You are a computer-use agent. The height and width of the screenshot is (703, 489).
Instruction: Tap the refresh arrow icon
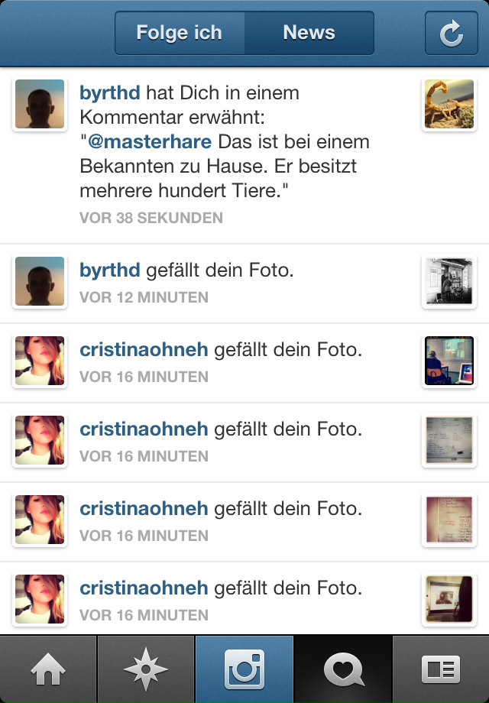click(451, 33)
